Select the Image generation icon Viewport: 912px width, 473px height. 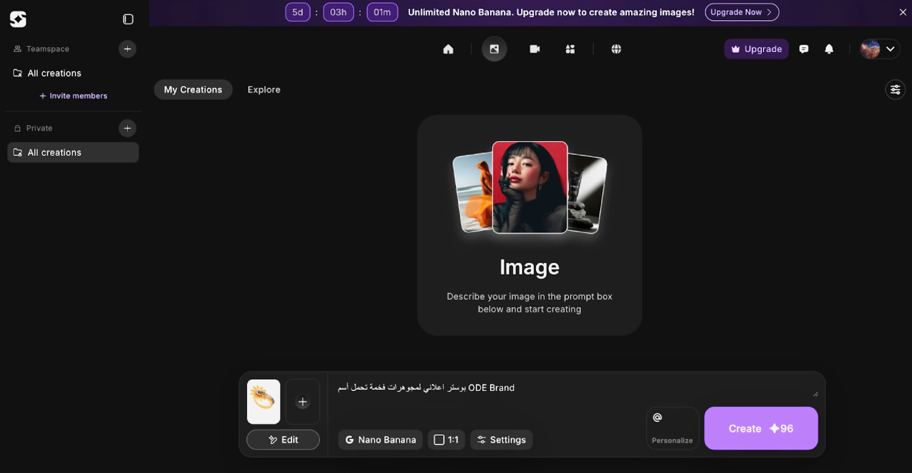[x=494, y=49]
